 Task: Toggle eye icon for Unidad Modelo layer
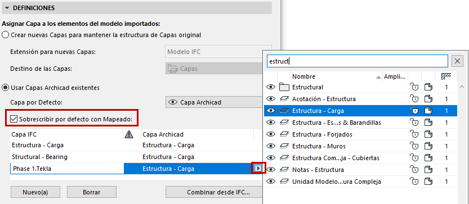click(x=270, y=182)
